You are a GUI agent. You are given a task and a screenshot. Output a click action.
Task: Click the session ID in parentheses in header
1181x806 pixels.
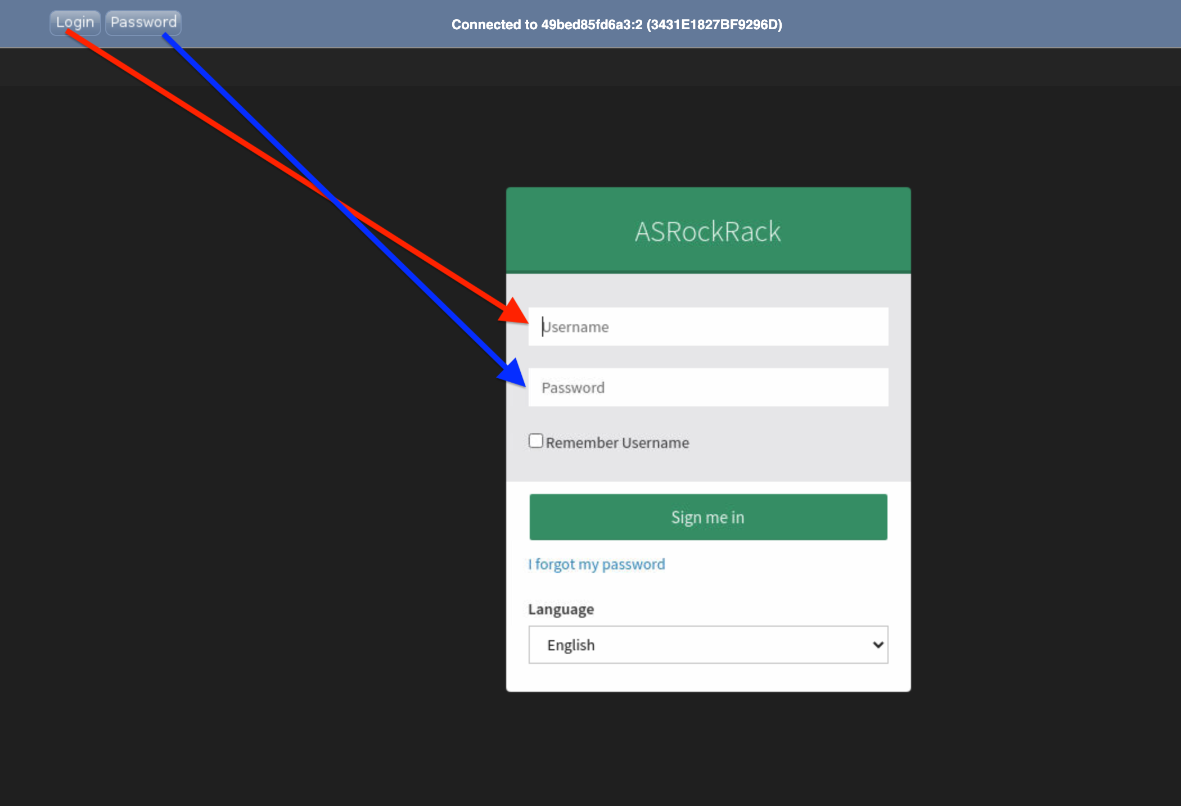coord(714,25)
